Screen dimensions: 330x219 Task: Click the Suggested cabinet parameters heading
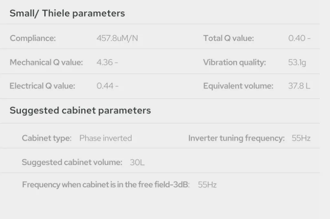pos(80,111)
